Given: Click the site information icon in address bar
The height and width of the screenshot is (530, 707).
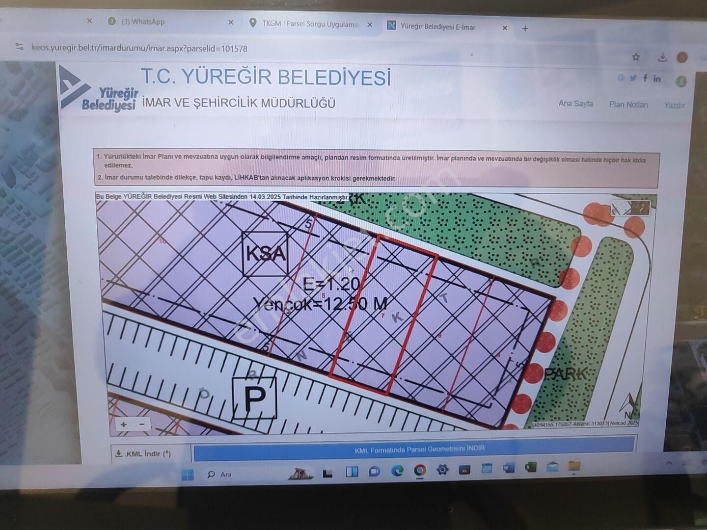Looking at the screenshot, I should pyautogui.click(x=20, y=47).
